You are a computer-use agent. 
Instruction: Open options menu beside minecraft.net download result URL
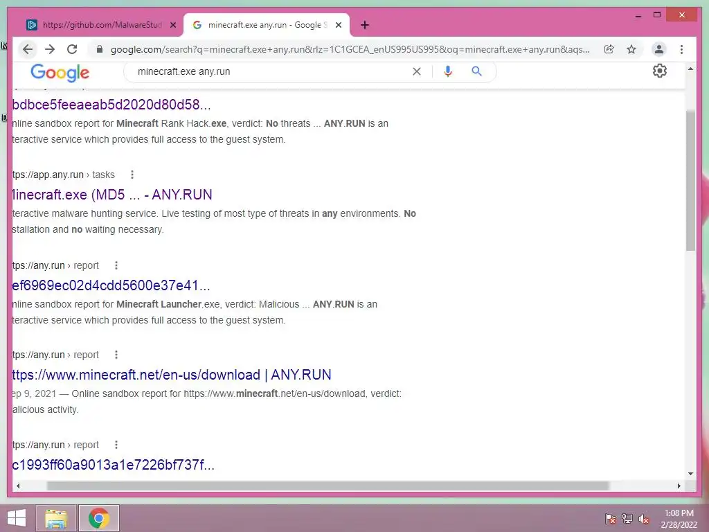[x=116, y=355]
